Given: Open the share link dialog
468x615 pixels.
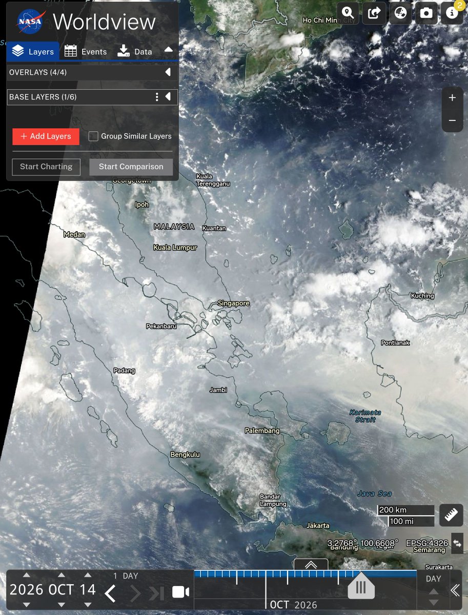Looking at the screenshot, I should coord(375,13).
